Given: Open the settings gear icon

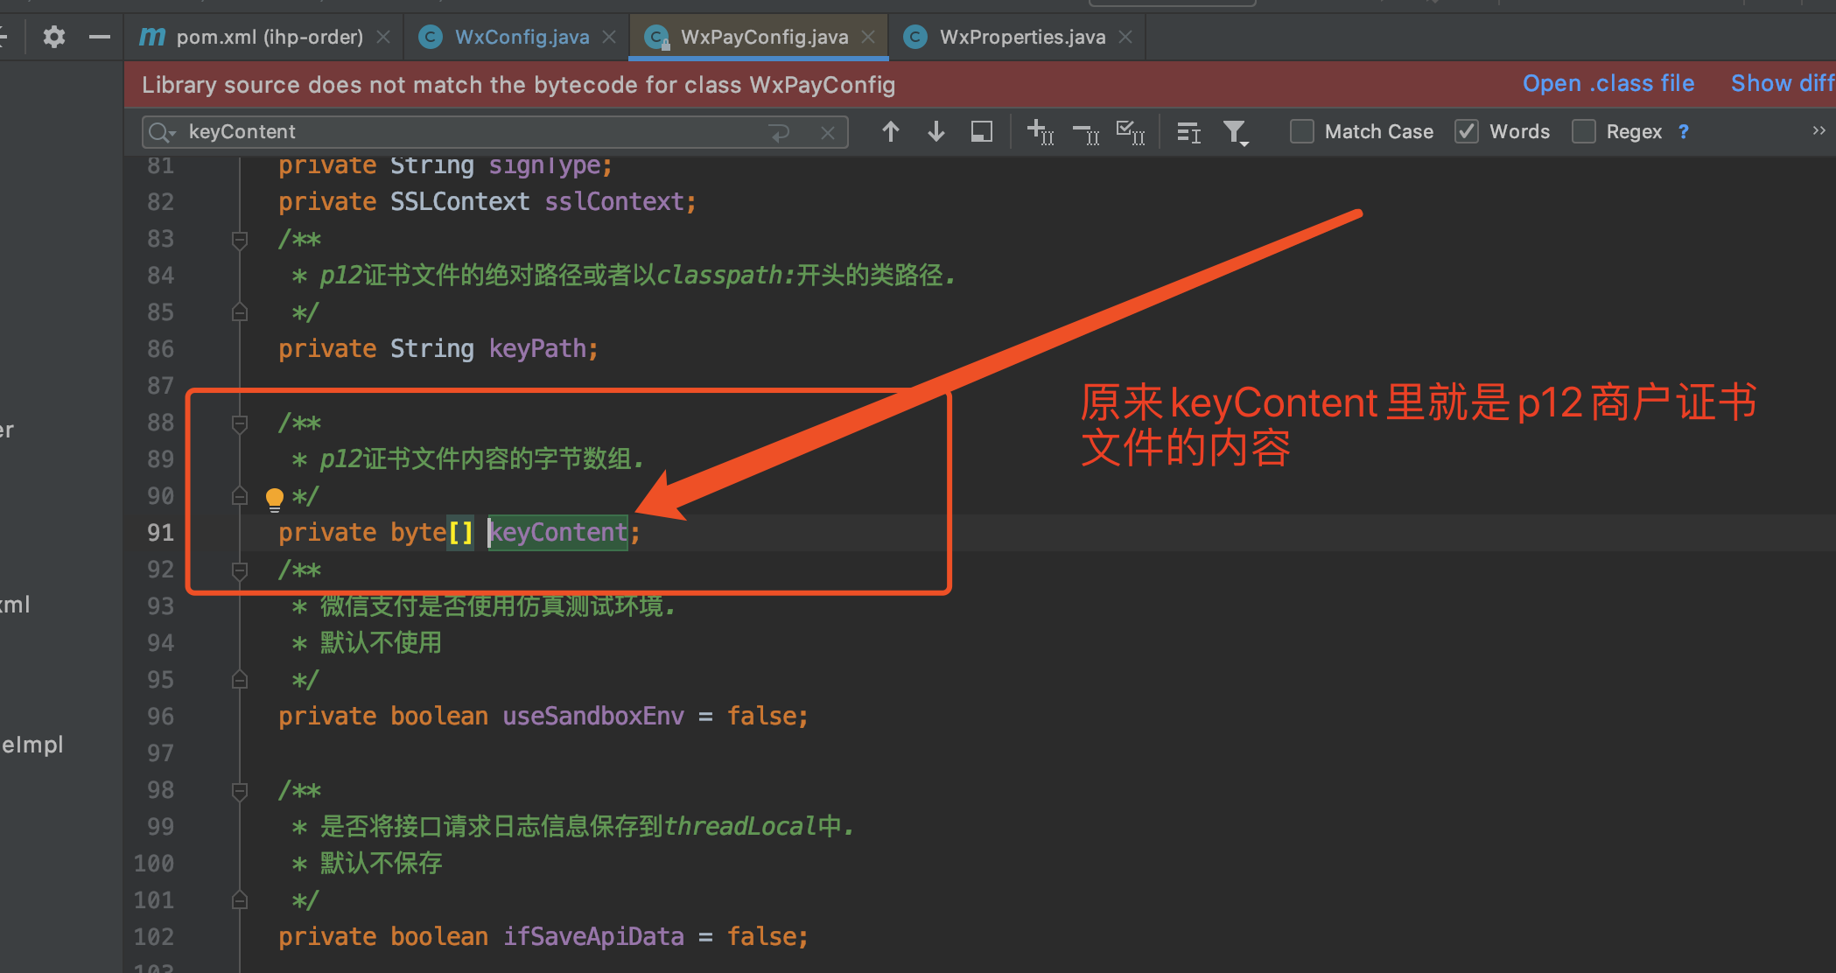Looking at the screenshot, I should pyautogui.click(x=53, y=37).
